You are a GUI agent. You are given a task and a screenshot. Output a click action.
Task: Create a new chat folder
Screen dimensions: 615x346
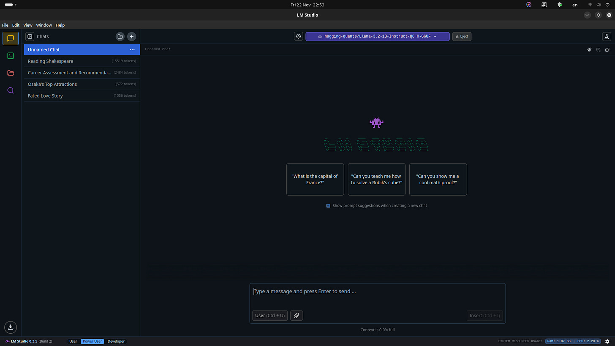120,36
